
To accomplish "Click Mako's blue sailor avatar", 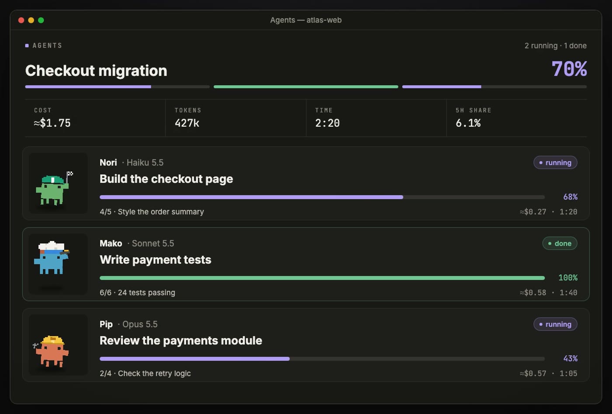I will coord(58,264).
